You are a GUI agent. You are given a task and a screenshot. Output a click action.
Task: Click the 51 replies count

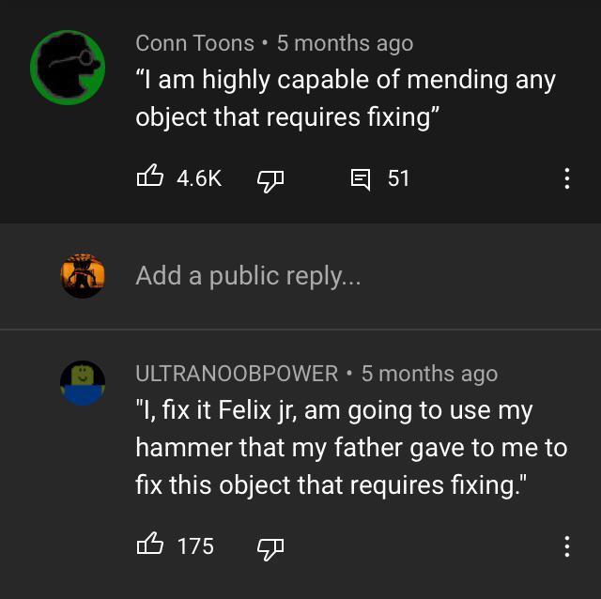(x=398, y=178)
